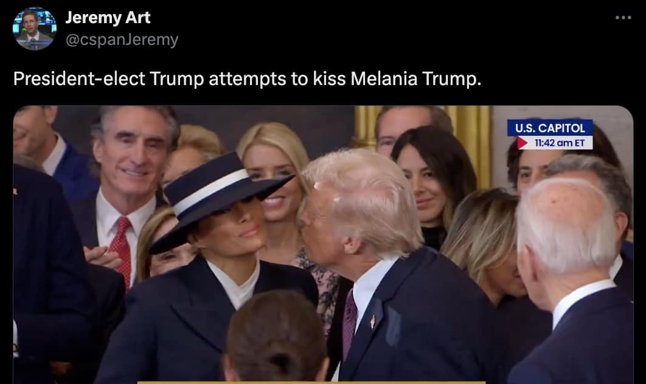Click the red arrow icon beside the time
Image resolution: width=646 pixels, height=384 pixels.
coord(523,143)
